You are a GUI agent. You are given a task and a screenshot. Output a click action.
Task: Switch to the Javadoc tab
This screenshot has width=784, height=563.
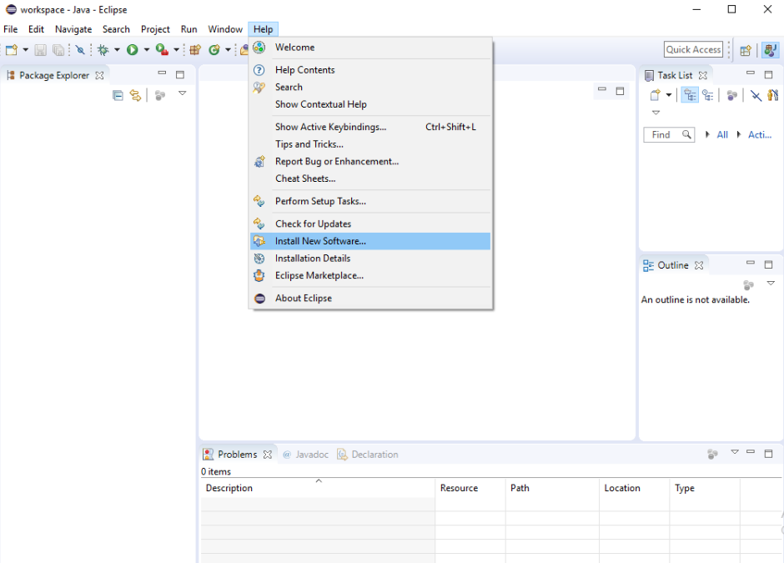[305, 455]
